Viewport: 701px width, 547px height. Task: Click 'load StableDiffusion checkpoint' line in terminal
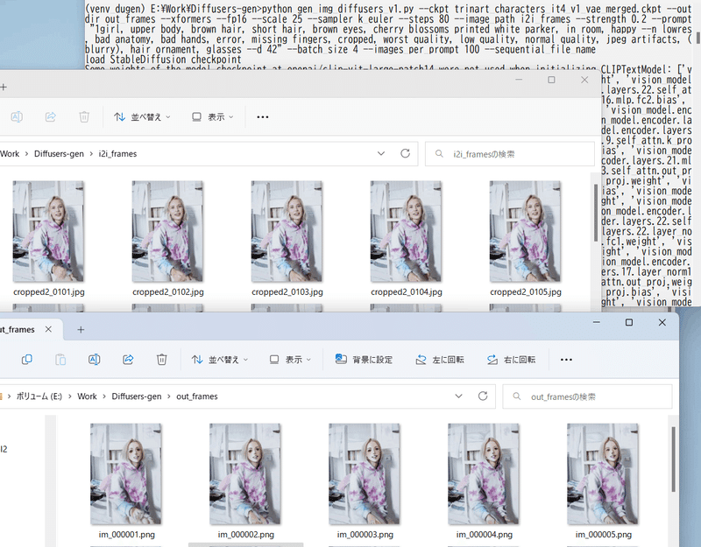163,60
